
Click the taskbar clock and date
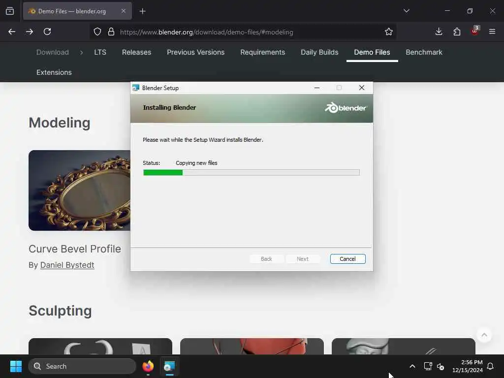click(x=468, y=366)
